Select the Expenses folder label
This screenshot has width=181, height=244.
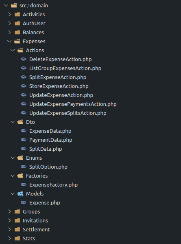click(34, 42)
